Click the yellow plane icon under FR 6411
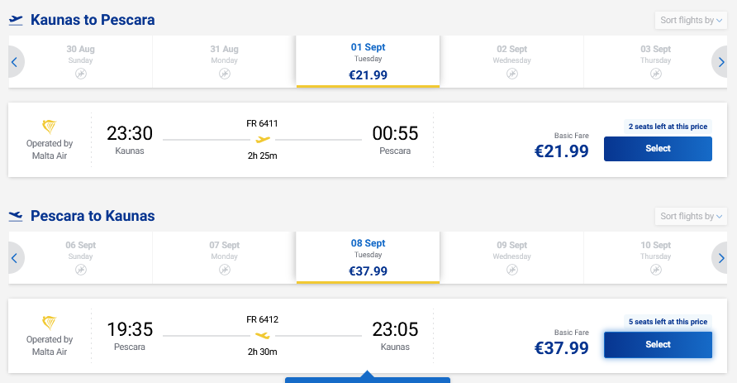 [x=263, y=139]
